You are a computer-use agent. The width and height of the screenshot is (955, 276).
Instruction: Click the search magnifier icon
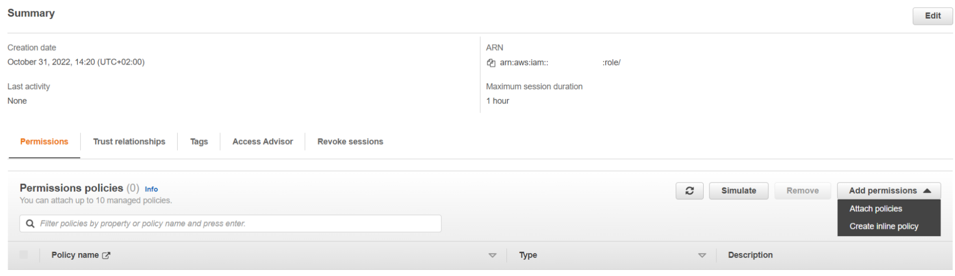(x=30, y=224)
